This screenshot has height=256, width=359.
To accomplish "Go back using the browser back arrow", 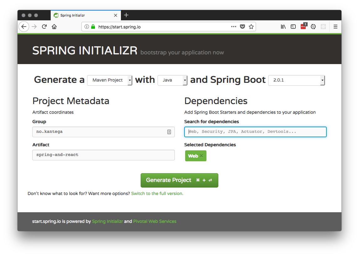I will click(x=24, y=27).
